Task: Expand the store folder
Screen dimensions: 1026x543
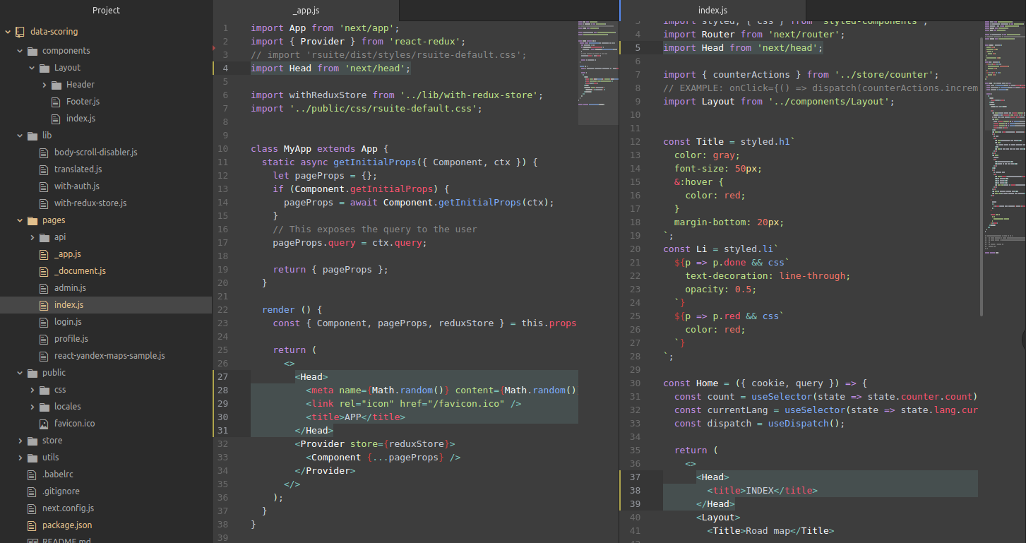Action: point(19,440)
